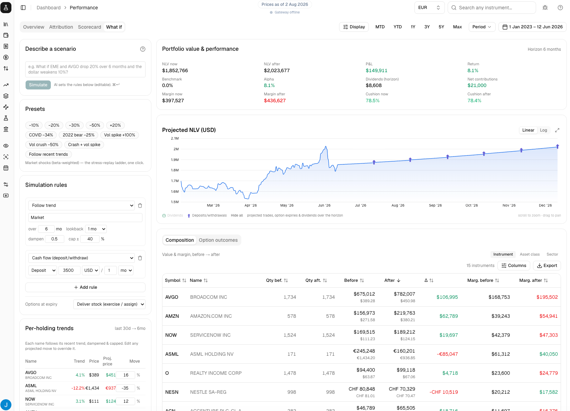This screenshot has width=570, height=411.
Task: Open the Option outcomes tab
Action: coord(218,240)
